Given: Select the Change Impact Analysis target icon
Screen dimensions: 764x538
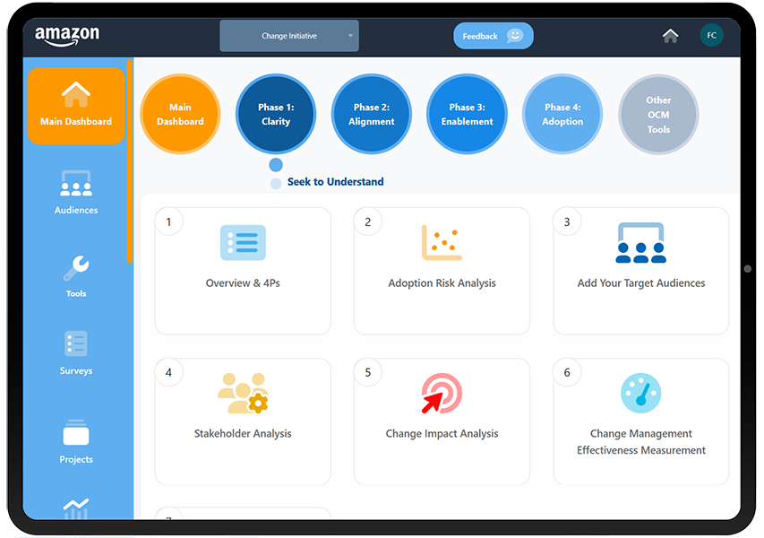Looking at the screenshot, I should tap(442, 393).
